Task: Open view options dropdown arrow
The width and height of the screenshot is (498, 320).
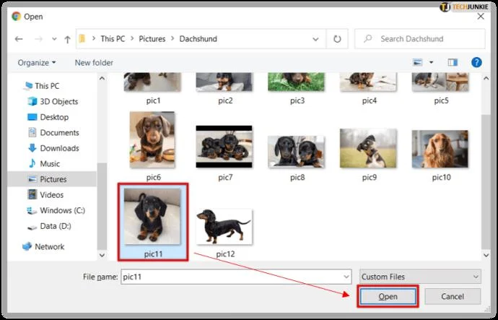Action: click(x=431, y=62)
